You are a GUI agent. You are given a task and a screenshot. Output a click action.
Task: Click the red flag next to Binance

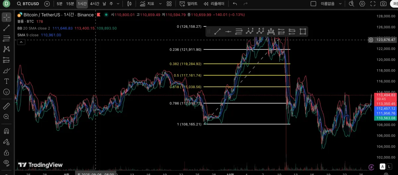(99, 15)
